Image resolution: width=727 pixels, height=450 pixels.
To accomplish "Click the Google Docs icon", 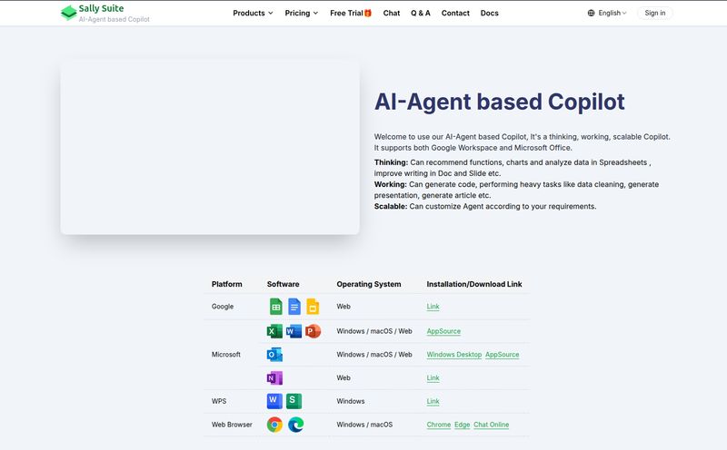I will tap(294, 307).
